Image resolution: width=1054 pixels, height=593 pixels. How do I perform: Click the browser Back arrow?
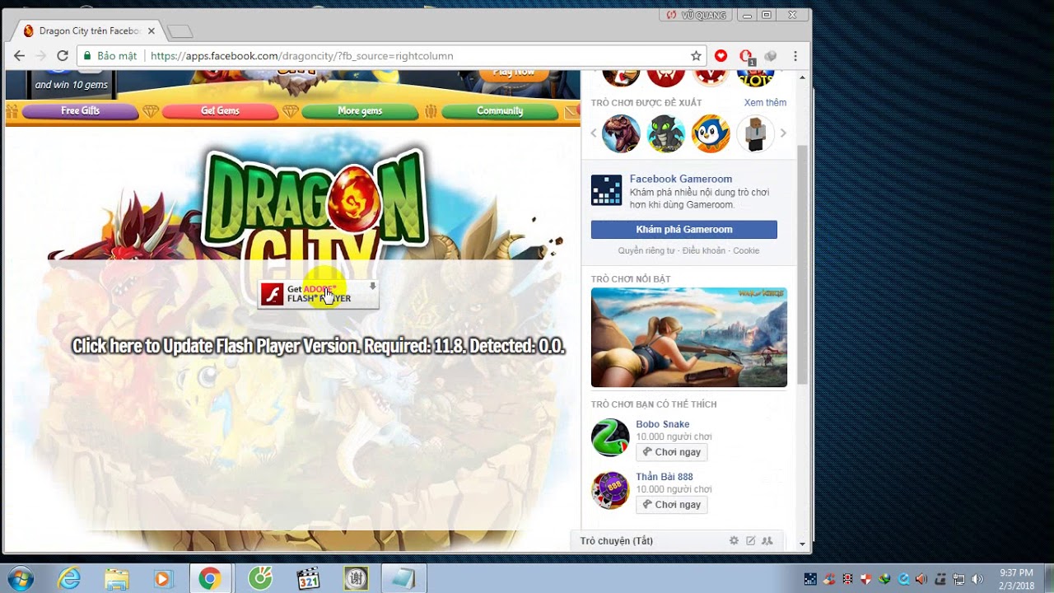click(20, 56)
